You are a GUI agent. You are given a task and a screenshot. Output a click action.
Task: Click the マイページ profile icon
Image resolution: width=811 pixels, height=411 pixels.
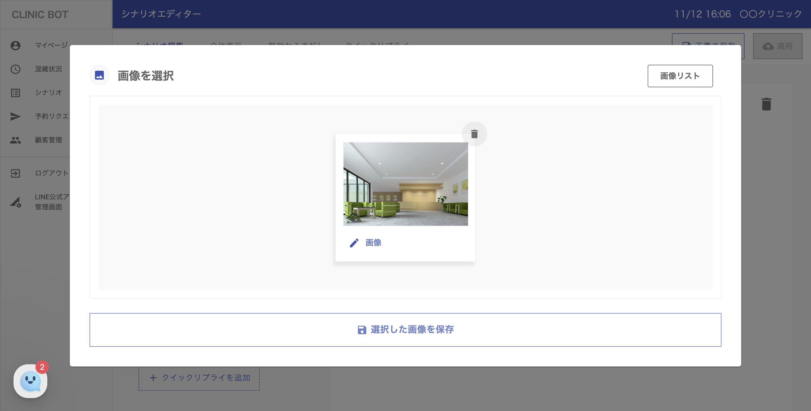[15, 46]
